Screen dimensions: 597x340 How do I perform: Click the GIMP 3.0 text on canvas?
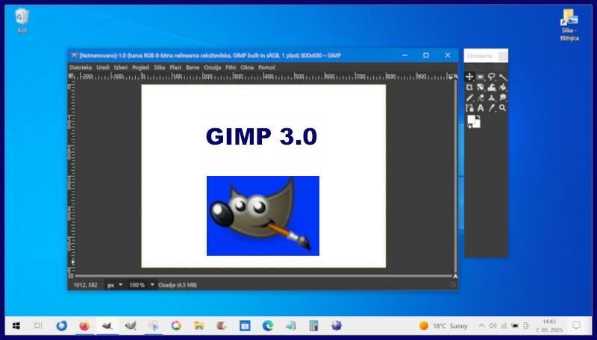tap(262, 136)
